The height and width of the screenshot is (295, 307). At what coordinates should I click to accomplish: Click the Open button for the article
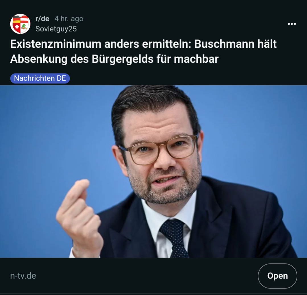[277, 276]
